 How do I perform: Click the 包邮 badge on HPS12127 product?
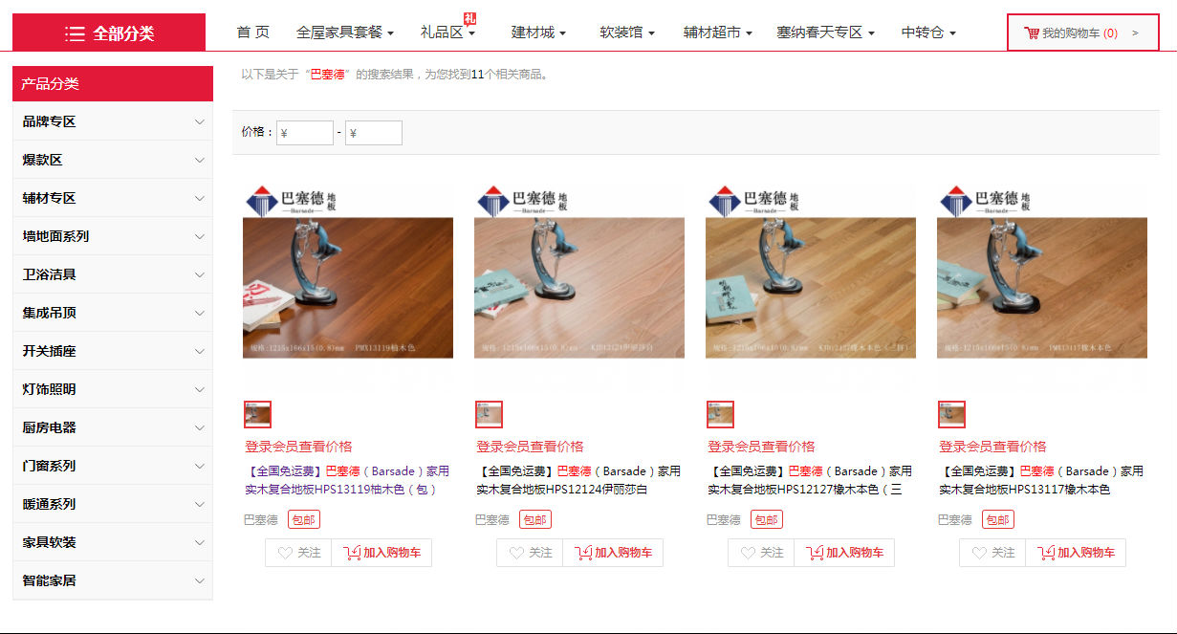(767, 520)
